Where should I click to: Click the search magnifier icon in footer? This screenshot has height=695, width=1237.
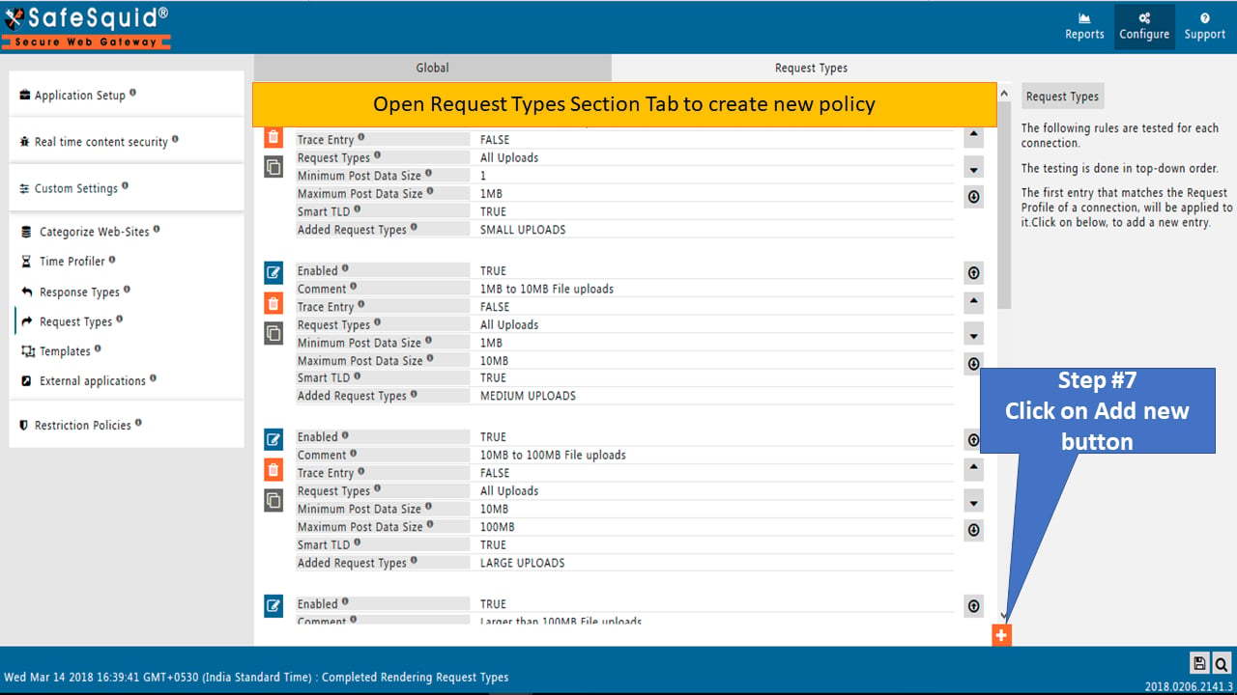coord(1222,663)
